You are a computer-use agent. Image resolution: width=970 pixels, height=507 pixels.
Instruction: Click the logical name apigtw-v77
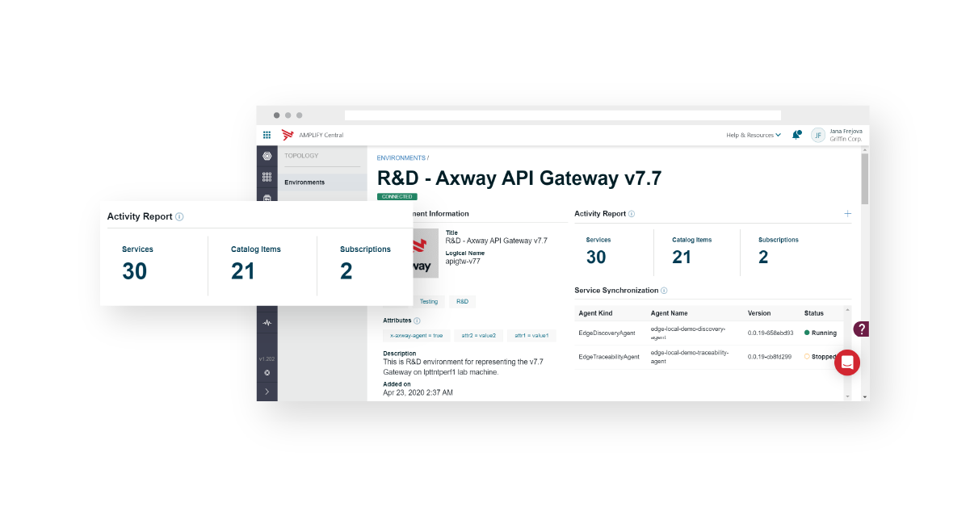pos(463,262)
